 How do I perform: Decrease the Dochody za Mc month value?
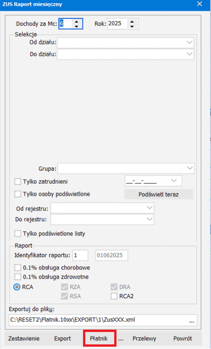(x=77, y=26)
